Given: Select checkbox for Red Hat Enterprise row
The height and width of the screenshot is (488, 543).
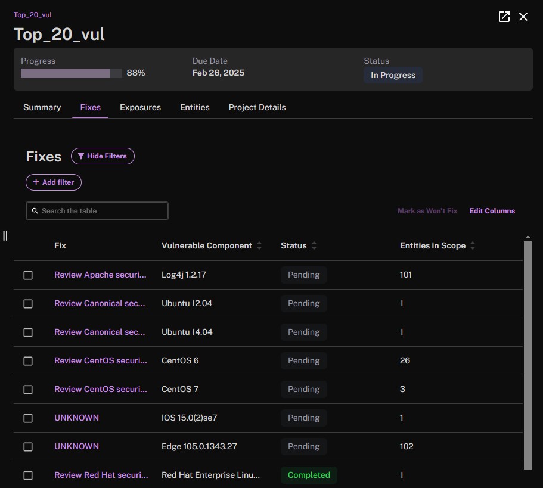Looking at the screenshot, I should [28, 475].
